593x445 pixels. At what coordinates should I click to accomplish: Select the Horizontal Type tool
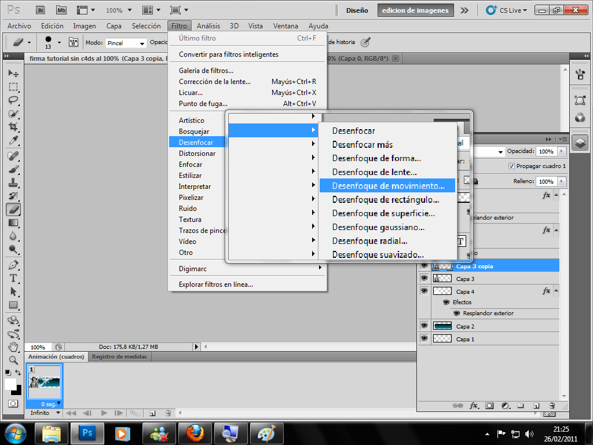pyautogui.click(x=13, y=278)
